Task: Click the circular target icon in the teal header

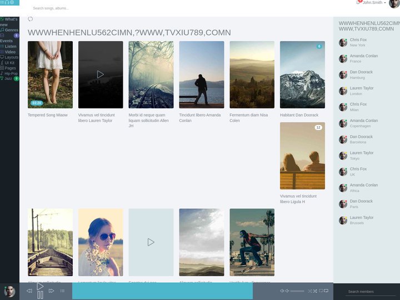Action: [x=12, y=2]
